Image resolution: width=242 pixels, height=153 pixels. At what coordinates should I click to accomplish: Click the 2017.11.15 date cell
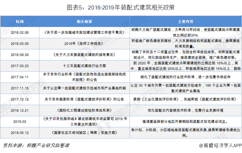[x=19, y=88]
